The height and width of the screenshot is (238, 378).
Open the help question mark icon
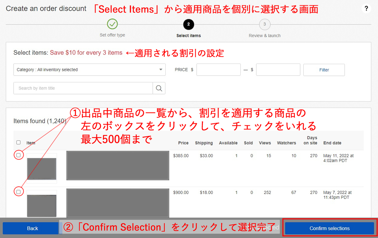tap(366, 8)
